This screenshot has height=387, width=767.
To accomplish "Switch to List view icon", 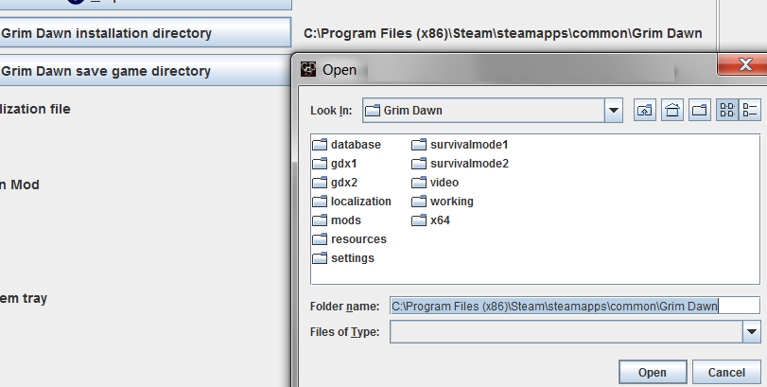I will click(727, 110).
